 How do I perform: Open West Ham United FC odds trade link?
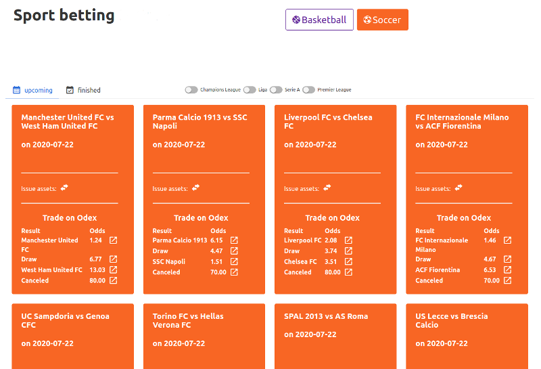tap(113, 270)
